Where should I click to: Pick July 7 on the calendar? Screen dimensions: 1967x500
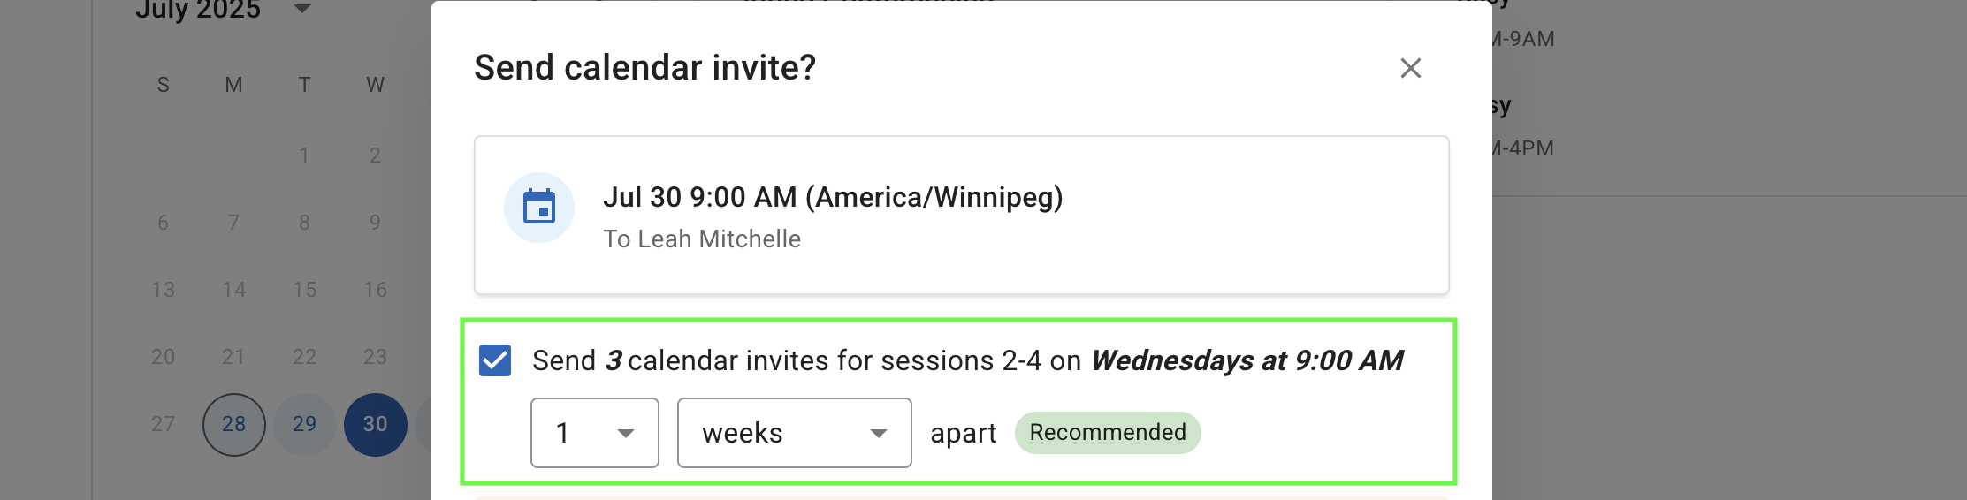233,223
